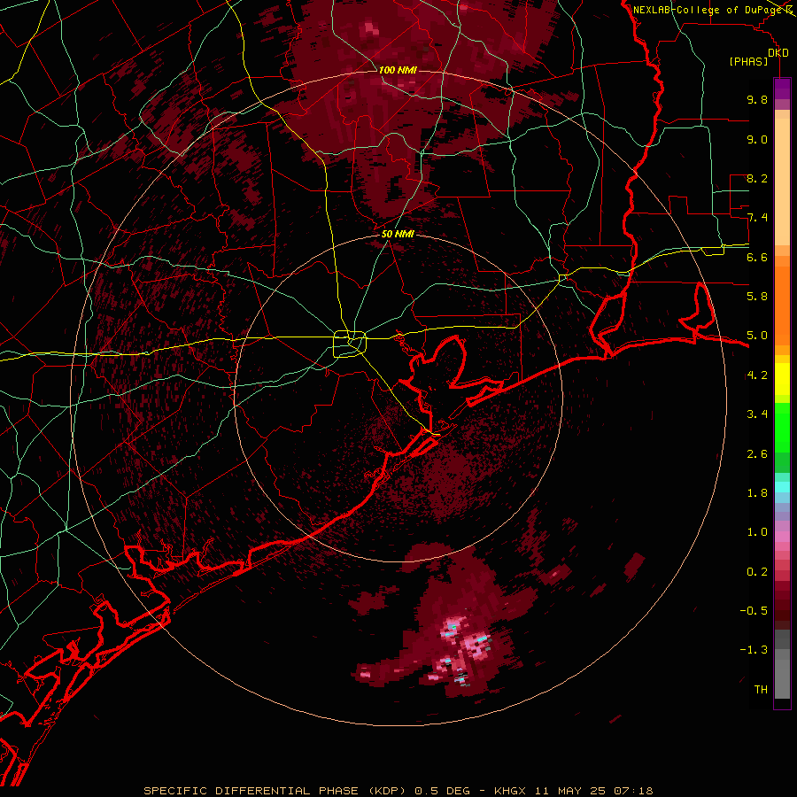Viewport: 797px width, 797px height.
Task: Click the yellow highway loop around Houston
Action: 350,344
